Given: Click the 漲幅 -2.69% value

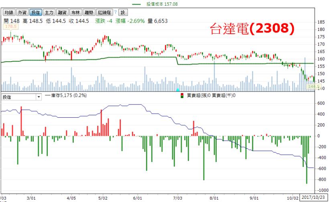Looking at the screenshot, I should click(130, 21).
